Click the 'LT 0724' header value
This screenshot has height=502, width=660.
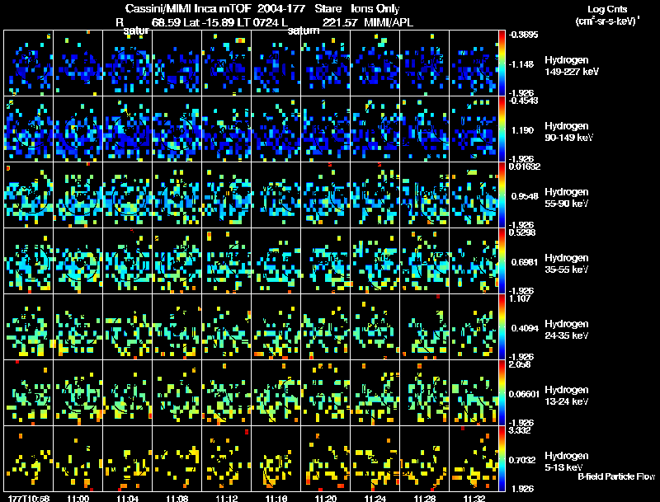(x=257, y=22)
